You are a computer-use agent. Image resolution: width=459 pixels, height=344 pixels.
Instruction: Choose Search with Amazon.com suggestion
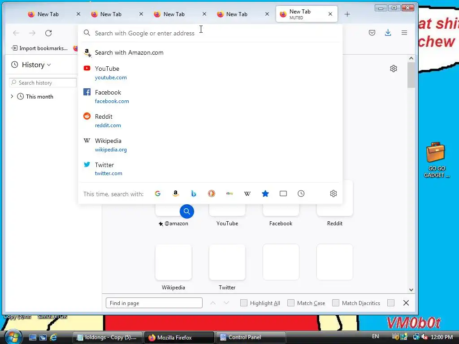pos(210,52)
